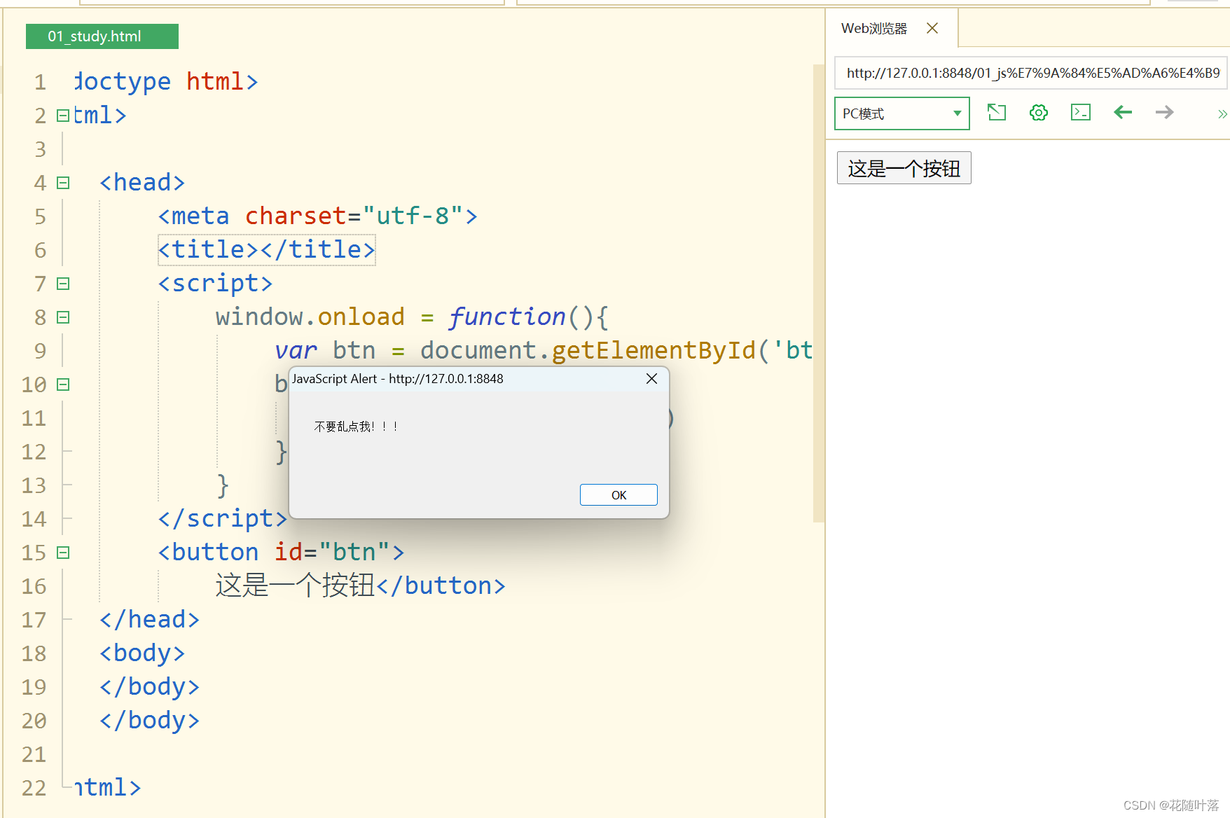Click the window.onload text on line 8
The image size is (1230, 818).
tap(310, 317)
